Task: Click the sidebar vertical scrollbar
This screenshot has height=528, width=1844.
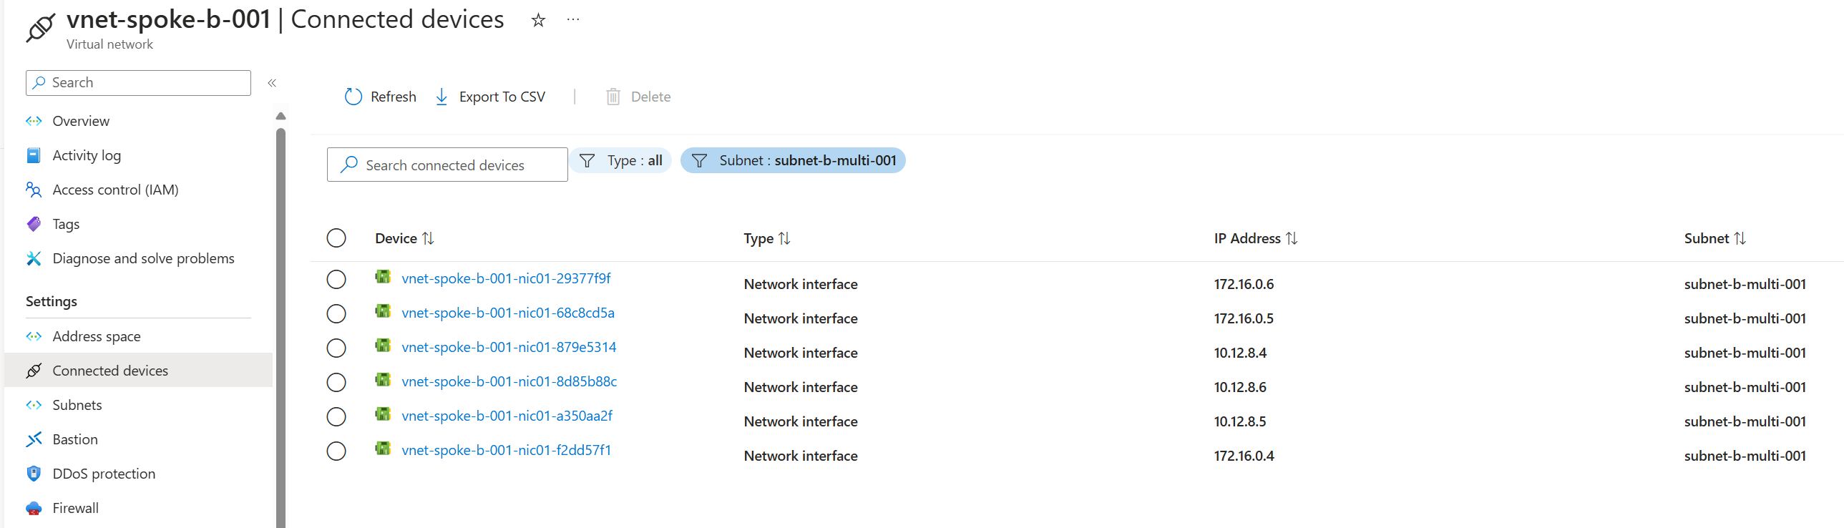Action: click(x=280, y=328)
